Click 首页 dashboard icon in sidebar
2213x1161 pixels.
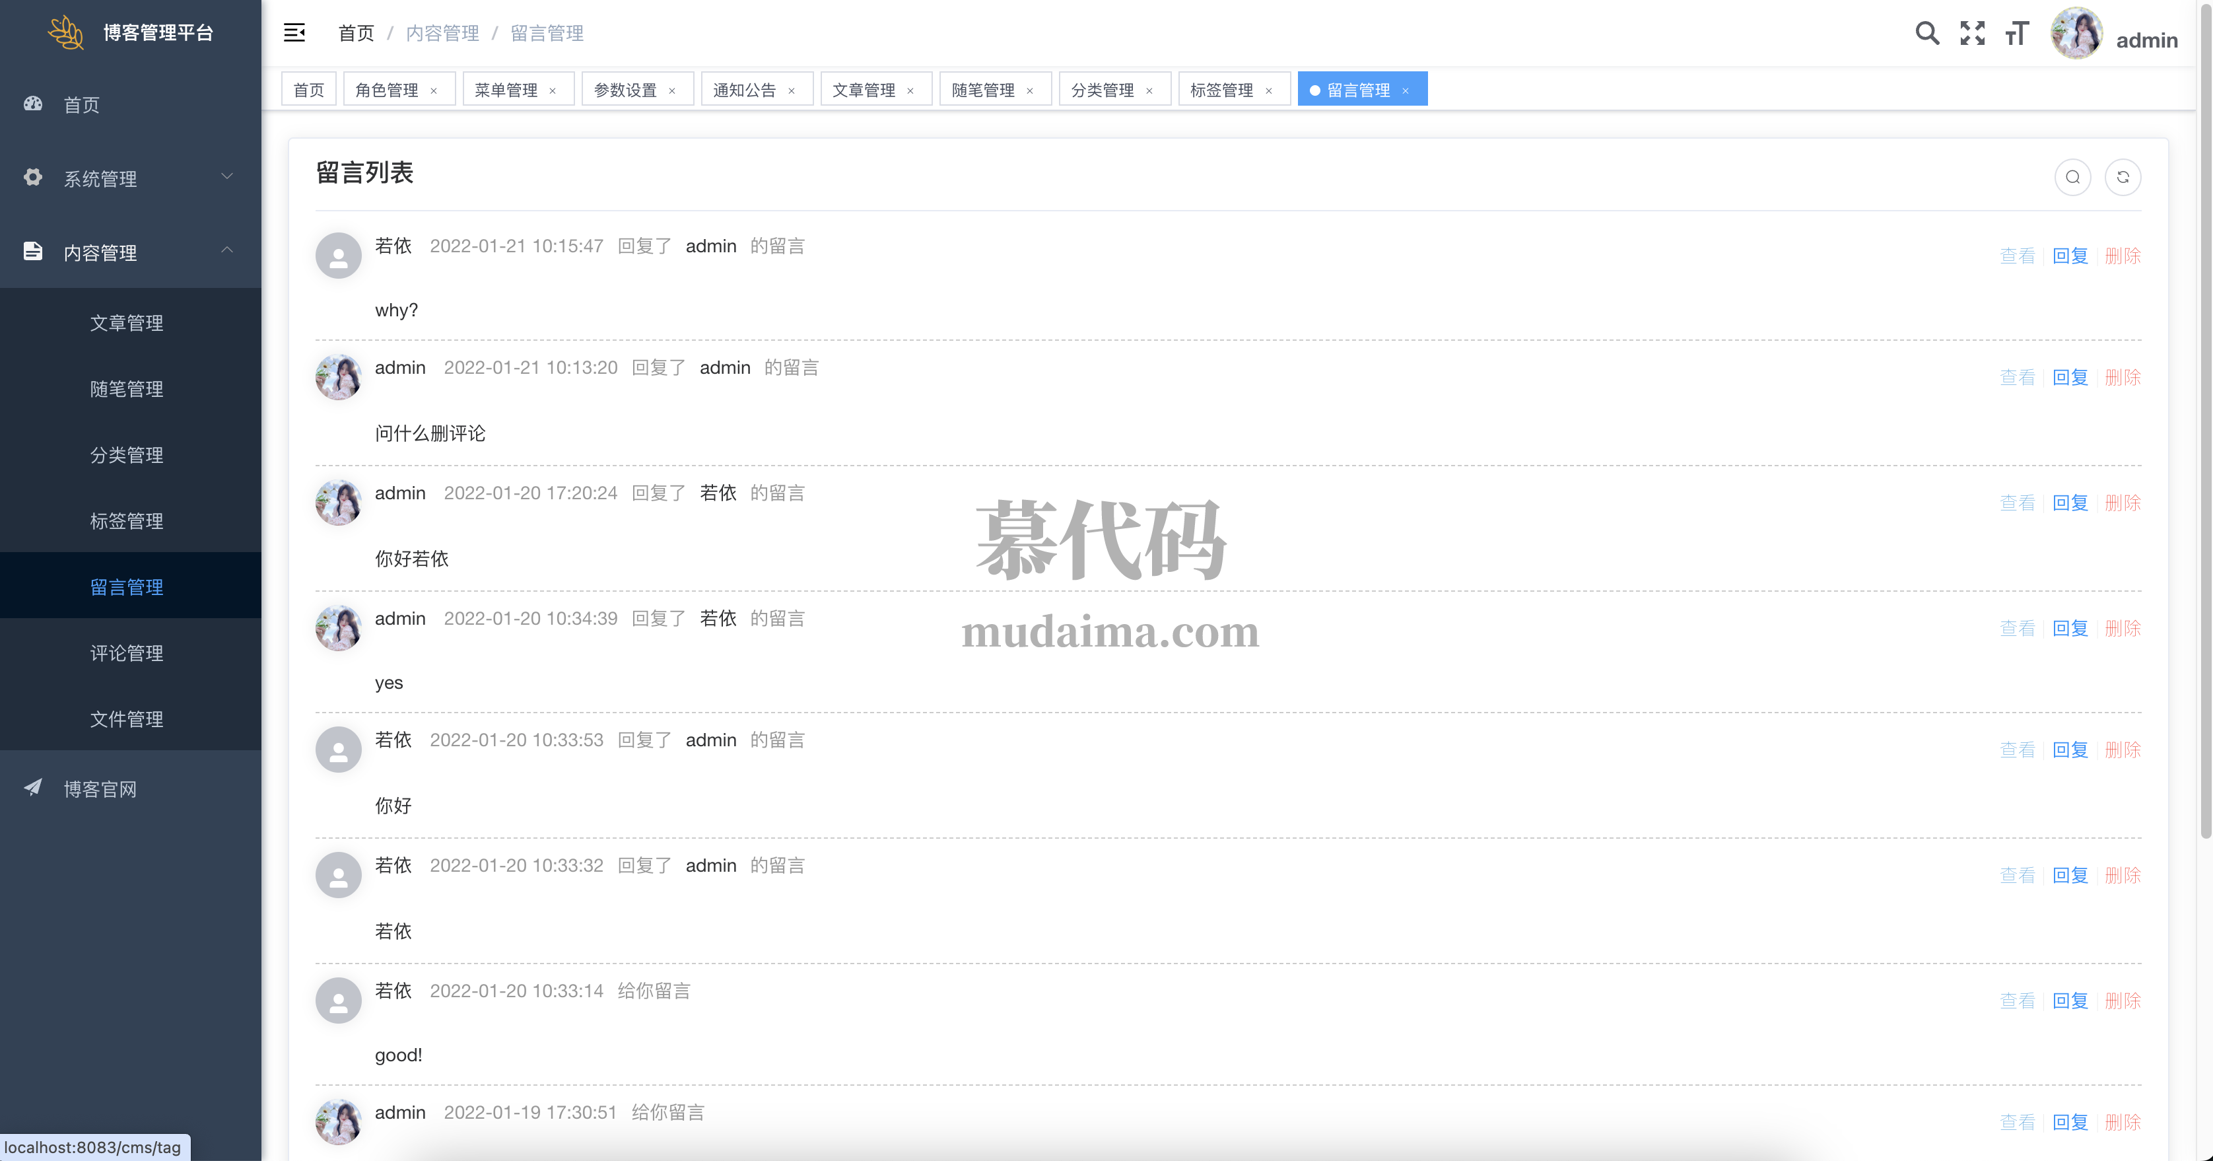point(32,104)
